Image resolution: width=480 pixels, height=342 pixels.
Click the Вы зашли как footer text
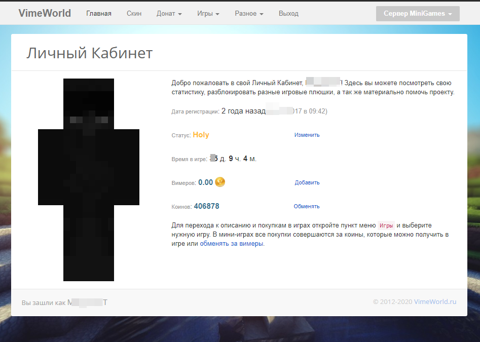coord(44,302)
